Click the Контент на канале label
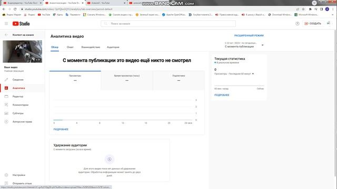 (x=23, y=35)
